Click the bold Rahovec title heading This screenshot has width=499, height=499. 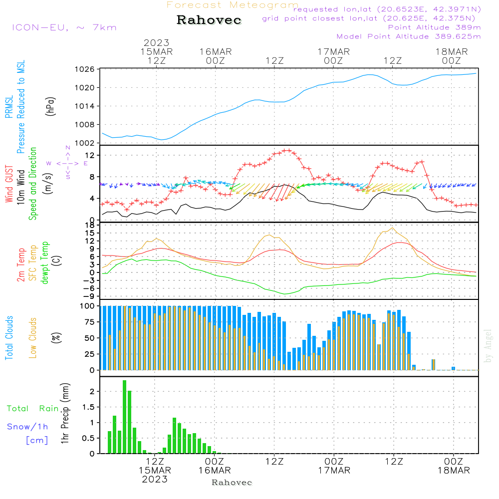[x=209, y=20]
